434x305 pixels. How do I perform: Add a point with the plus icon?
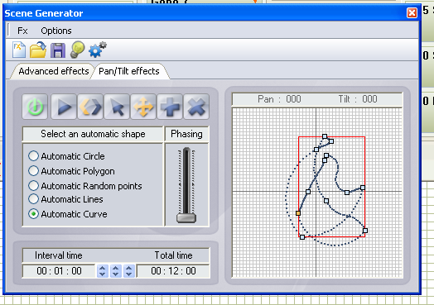coord(170,107)
